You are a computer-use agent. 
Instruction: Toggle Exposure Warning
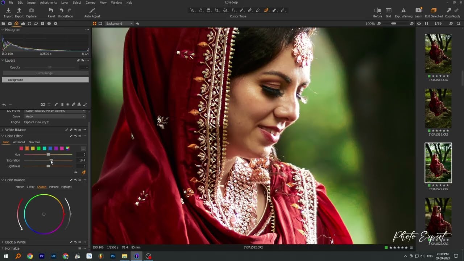[403, 11]
